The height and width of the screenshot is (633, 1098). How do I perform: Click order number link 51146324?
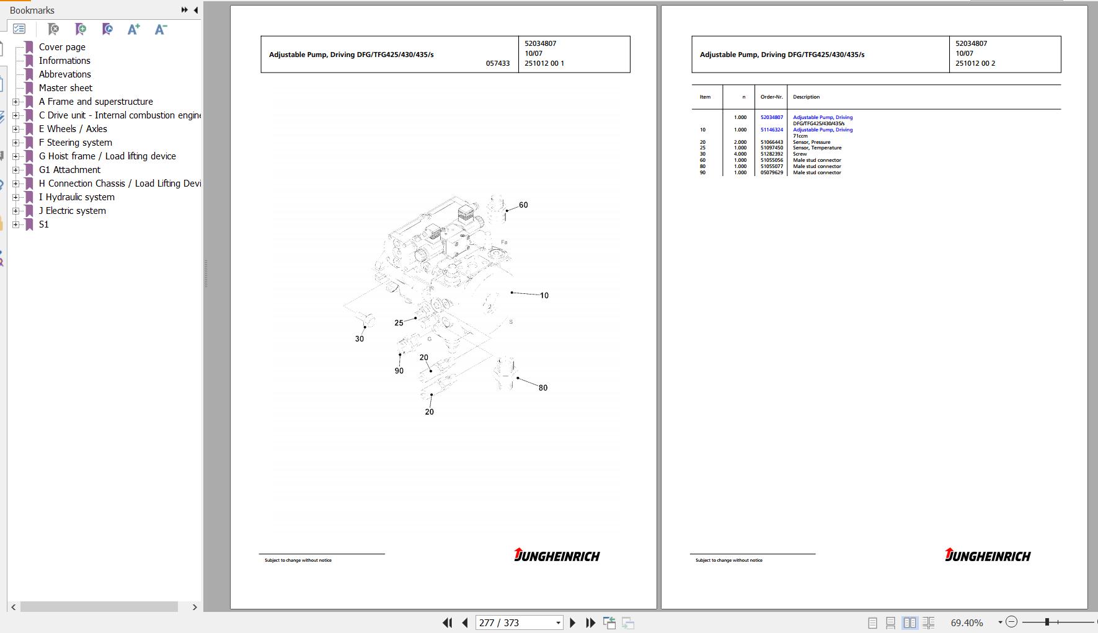click(x=772, y=130)
